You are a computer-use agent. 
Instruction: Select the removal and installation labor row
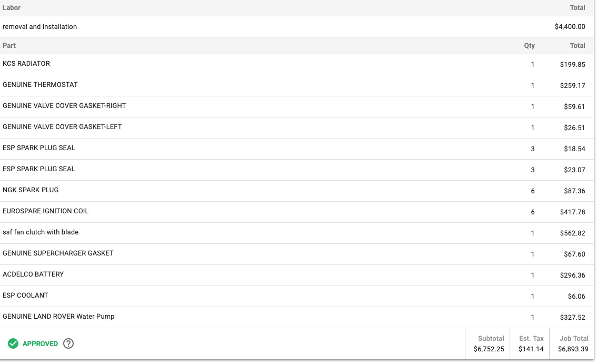click(40, 27)
